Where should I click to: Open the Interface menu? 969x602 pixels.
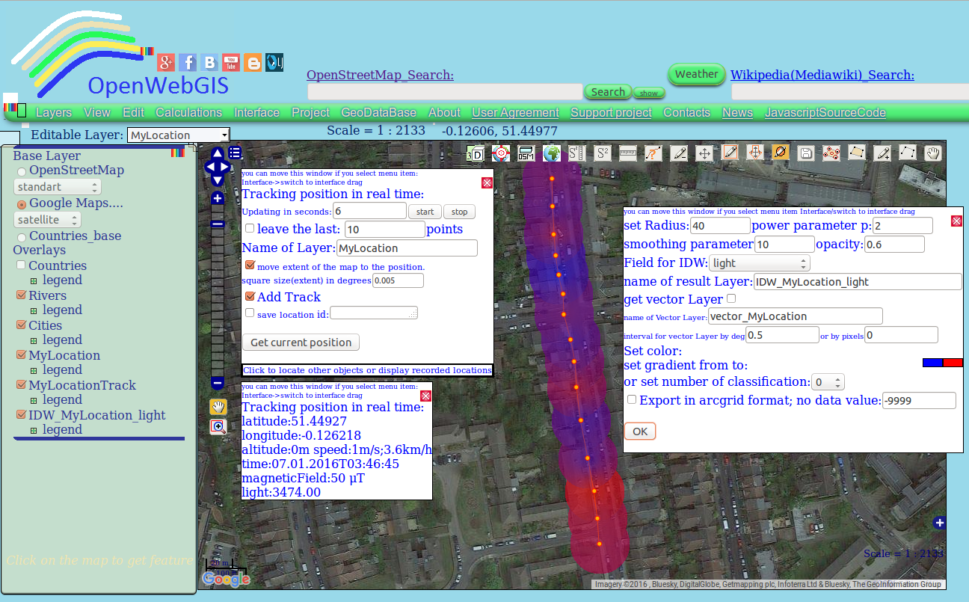pos(256,113)
